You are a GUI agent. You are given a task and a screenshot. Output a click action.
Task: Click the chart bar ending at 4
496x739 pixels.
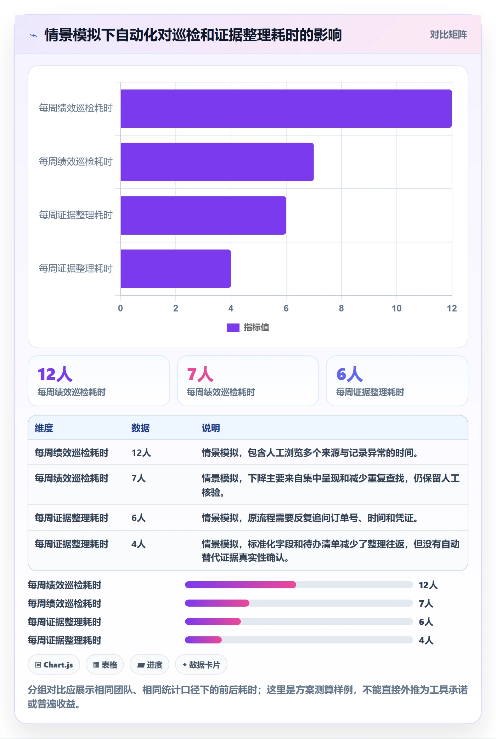pos(176,269)
